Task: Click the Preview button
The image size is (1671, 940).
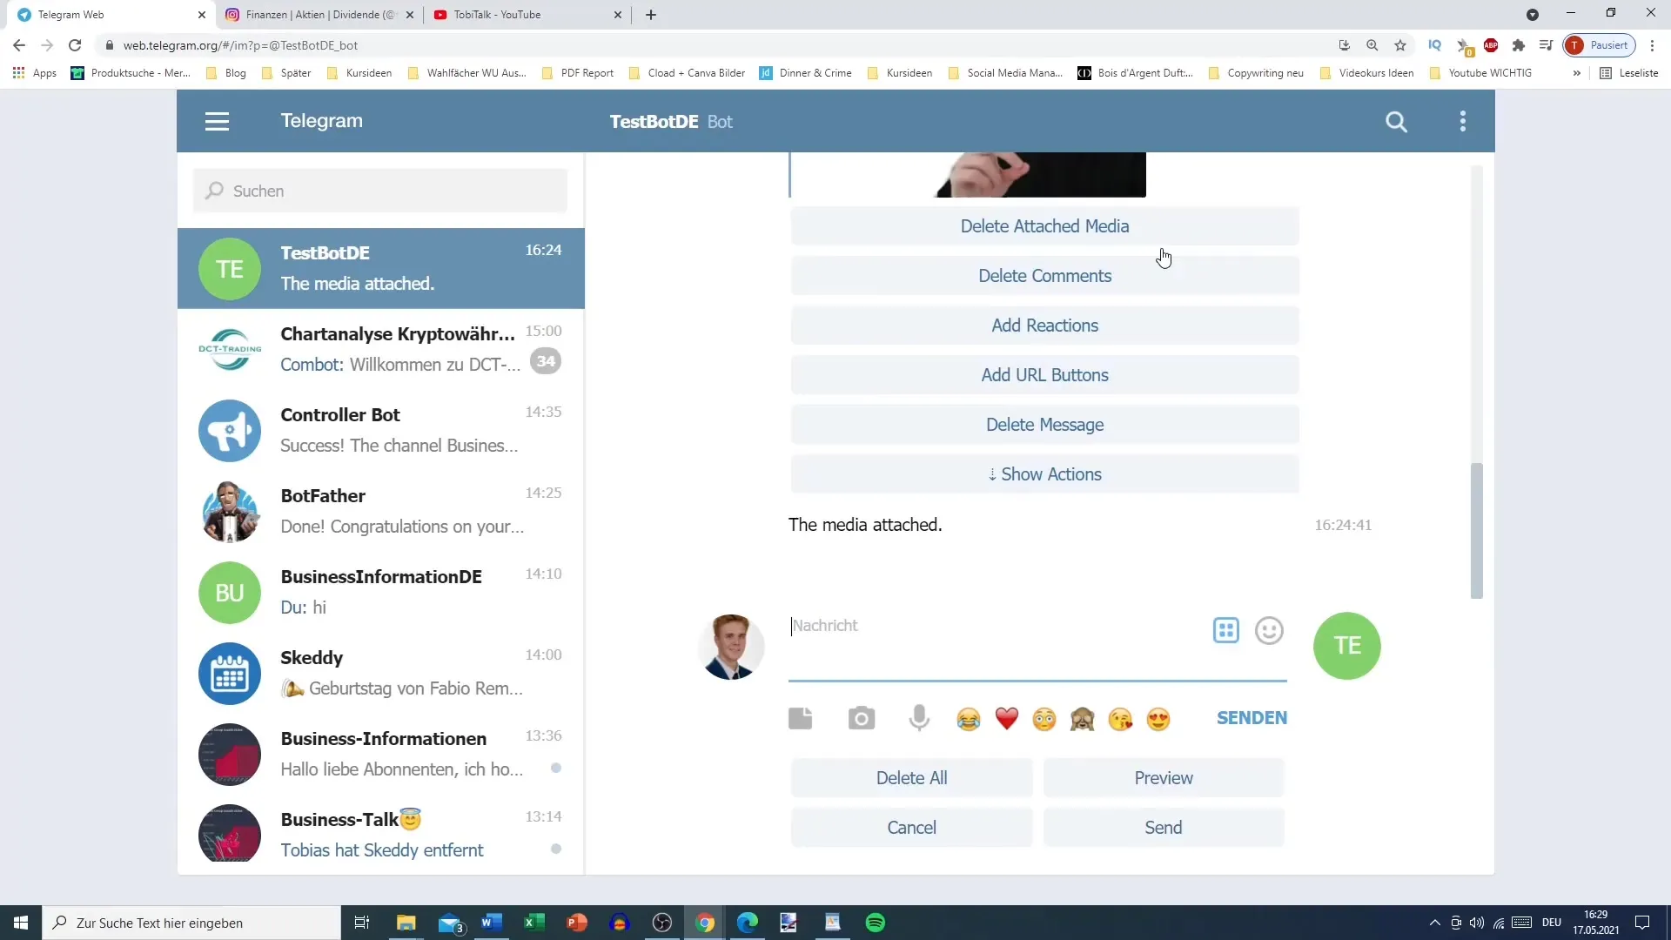Action: coord(1163,778)
